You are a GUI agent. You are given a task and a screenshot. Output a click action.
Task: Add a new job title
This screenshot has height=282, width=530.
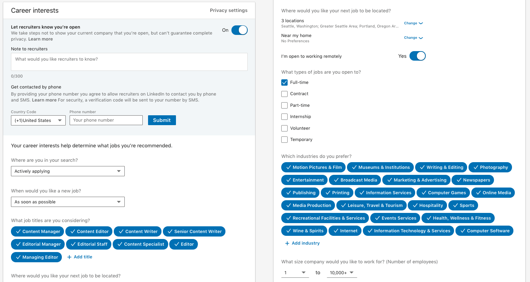[x=79, y=257]
